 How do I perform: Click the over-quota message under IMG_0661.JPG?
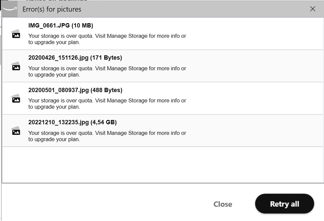tap(107, 39)
